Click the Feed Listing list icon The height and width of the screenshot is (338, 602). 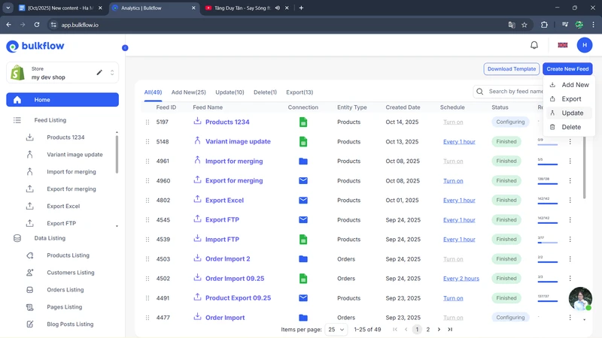(17, 120)
